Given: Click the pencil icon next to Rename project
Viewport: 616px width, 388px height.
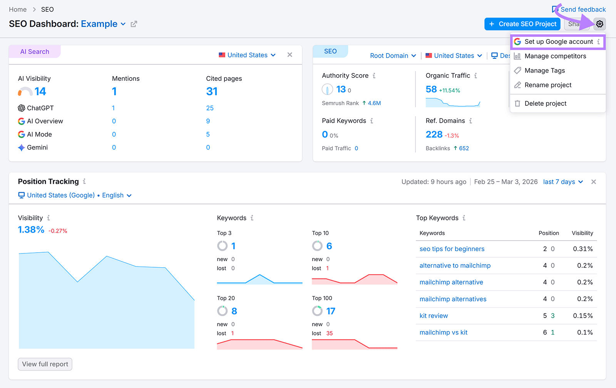Looking at the screenshot, I should (x=518, y=85).
